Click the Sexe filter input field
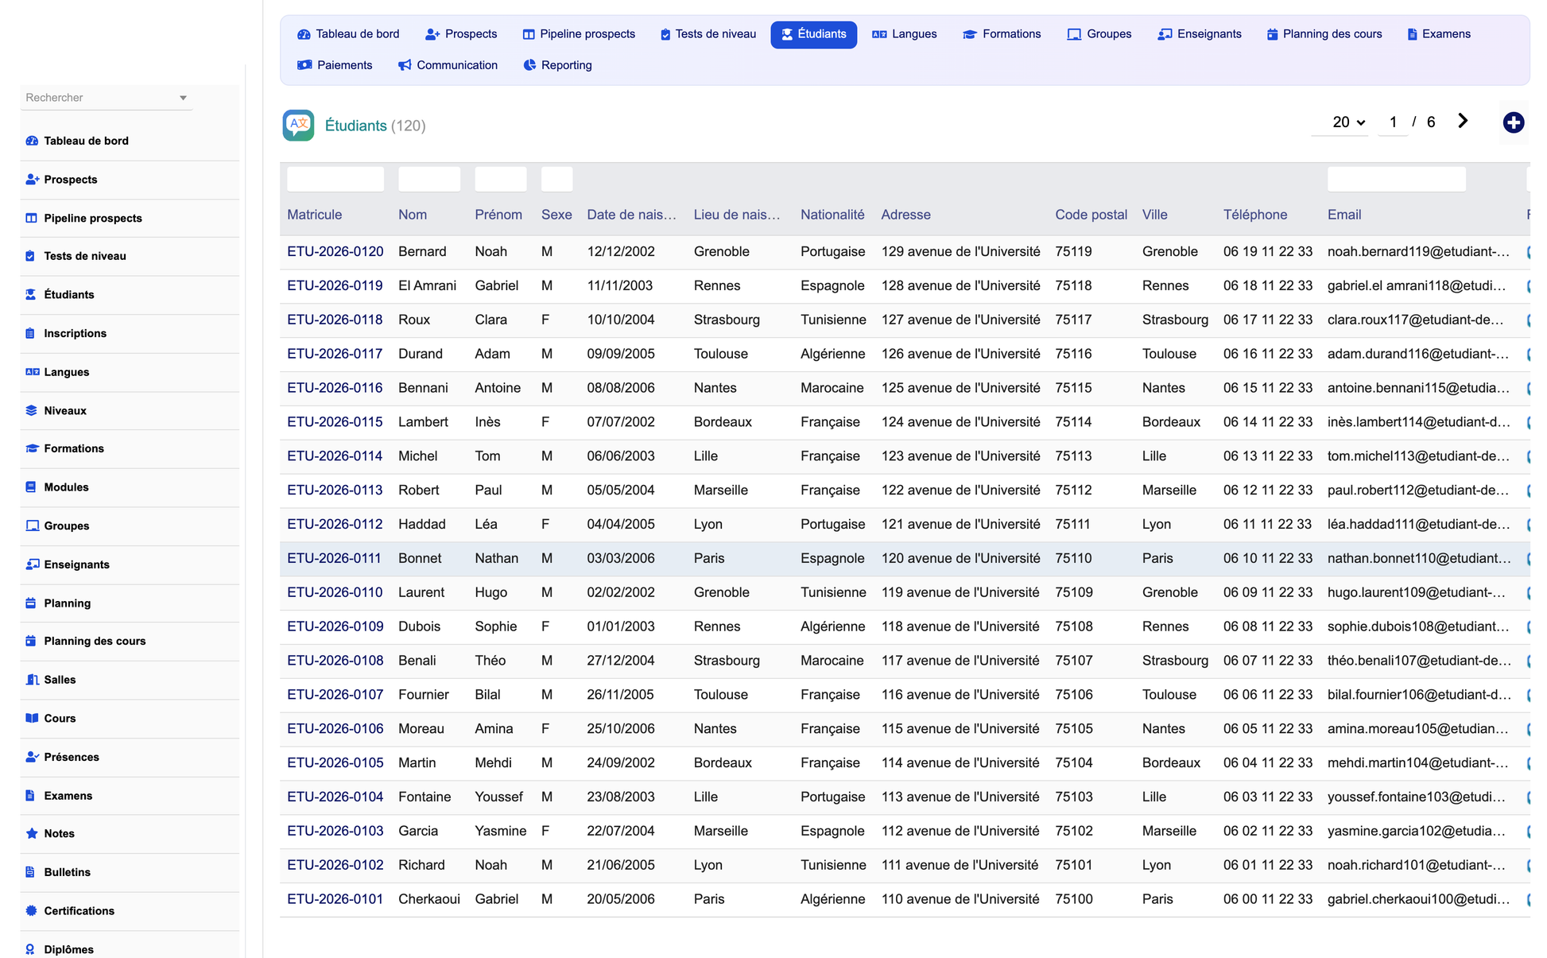The height and width of the screenshot is (958, 1547). tap(557, 179)
